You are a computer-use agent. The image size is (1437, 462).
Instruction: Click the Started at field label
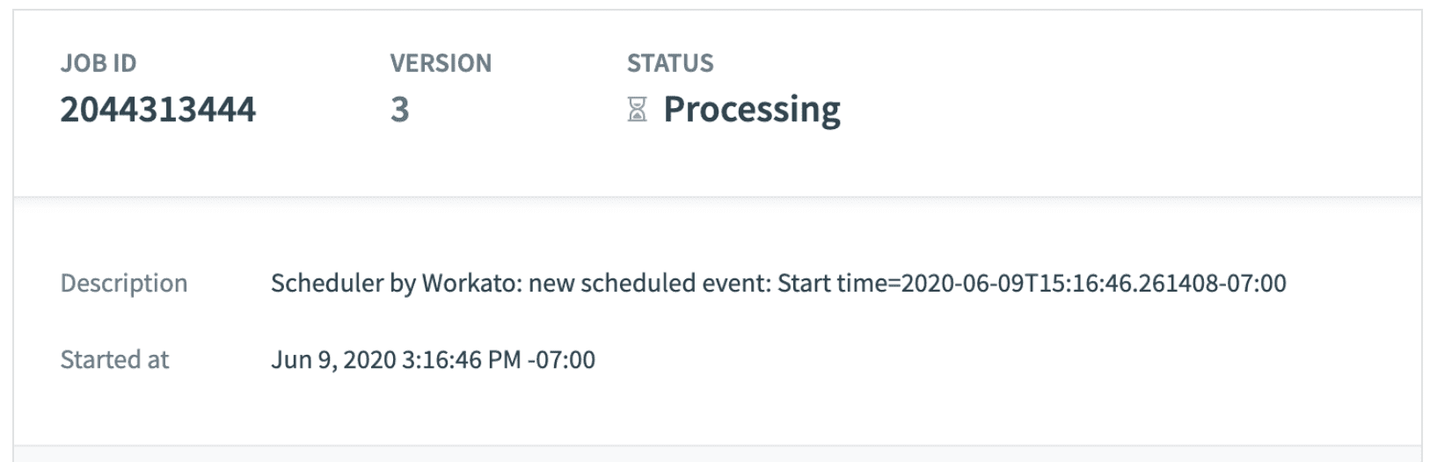tap(114, 359)
